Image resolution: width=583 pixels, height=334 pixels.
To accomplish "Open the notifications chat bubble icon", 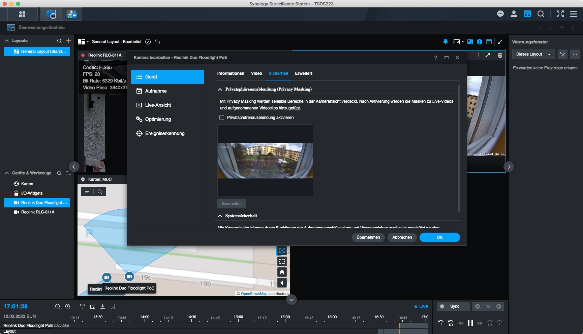I will 500,14.
